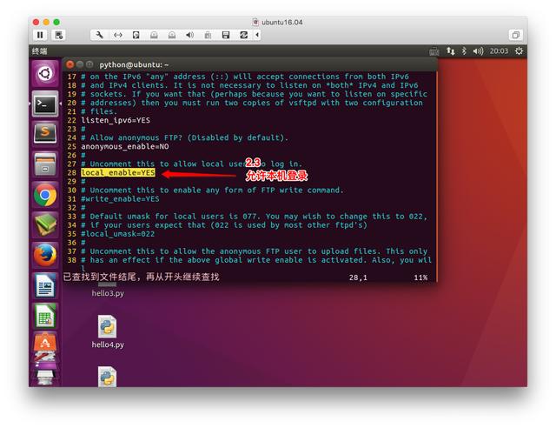Open Terminal from the launcher
This screenshot has width=556, height=428.
45,104
